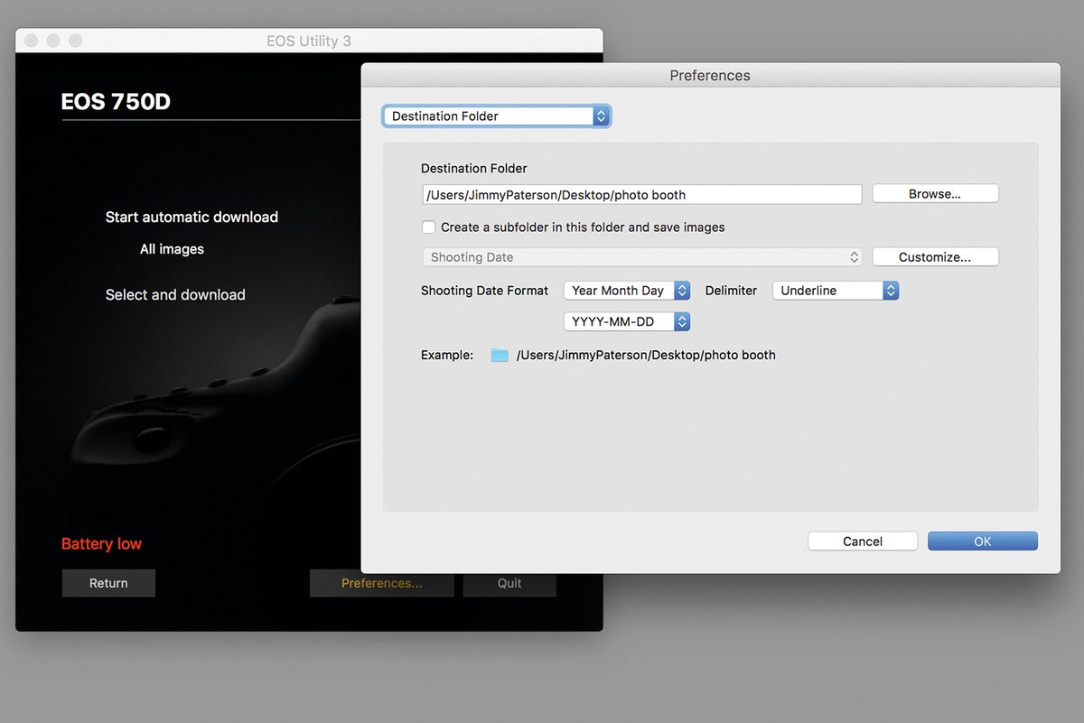This screenshot has width=1084, height=723.
Task: Click the folder icon beside Example path
Action: pos(500,356)
